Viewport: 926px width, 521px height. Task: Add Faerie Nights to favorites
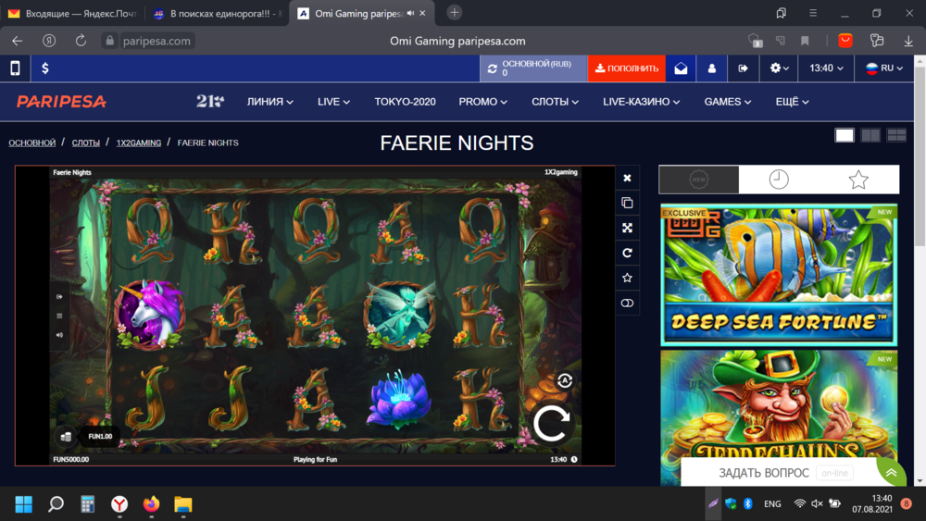(627, 278)
